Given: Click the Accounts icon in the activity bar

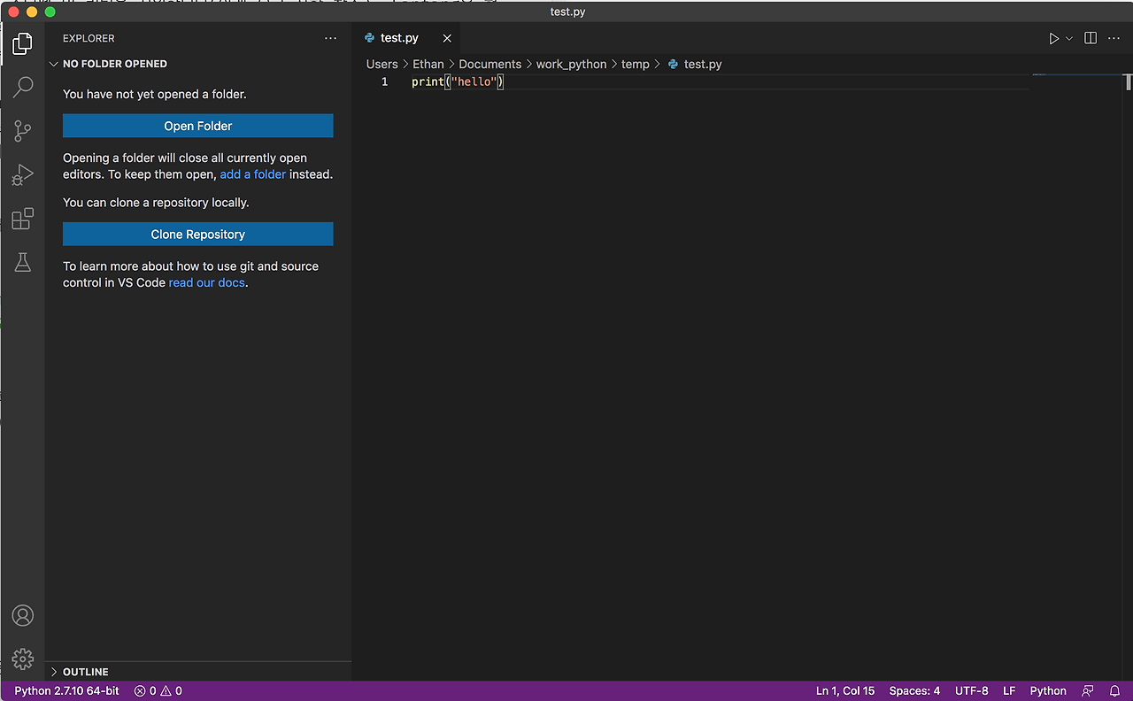Looking at the screenshot, I should coord(22,615).
